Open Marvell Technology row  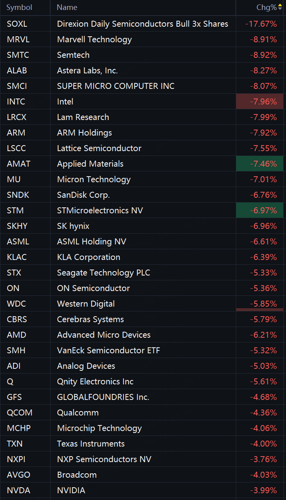(143, 39)
